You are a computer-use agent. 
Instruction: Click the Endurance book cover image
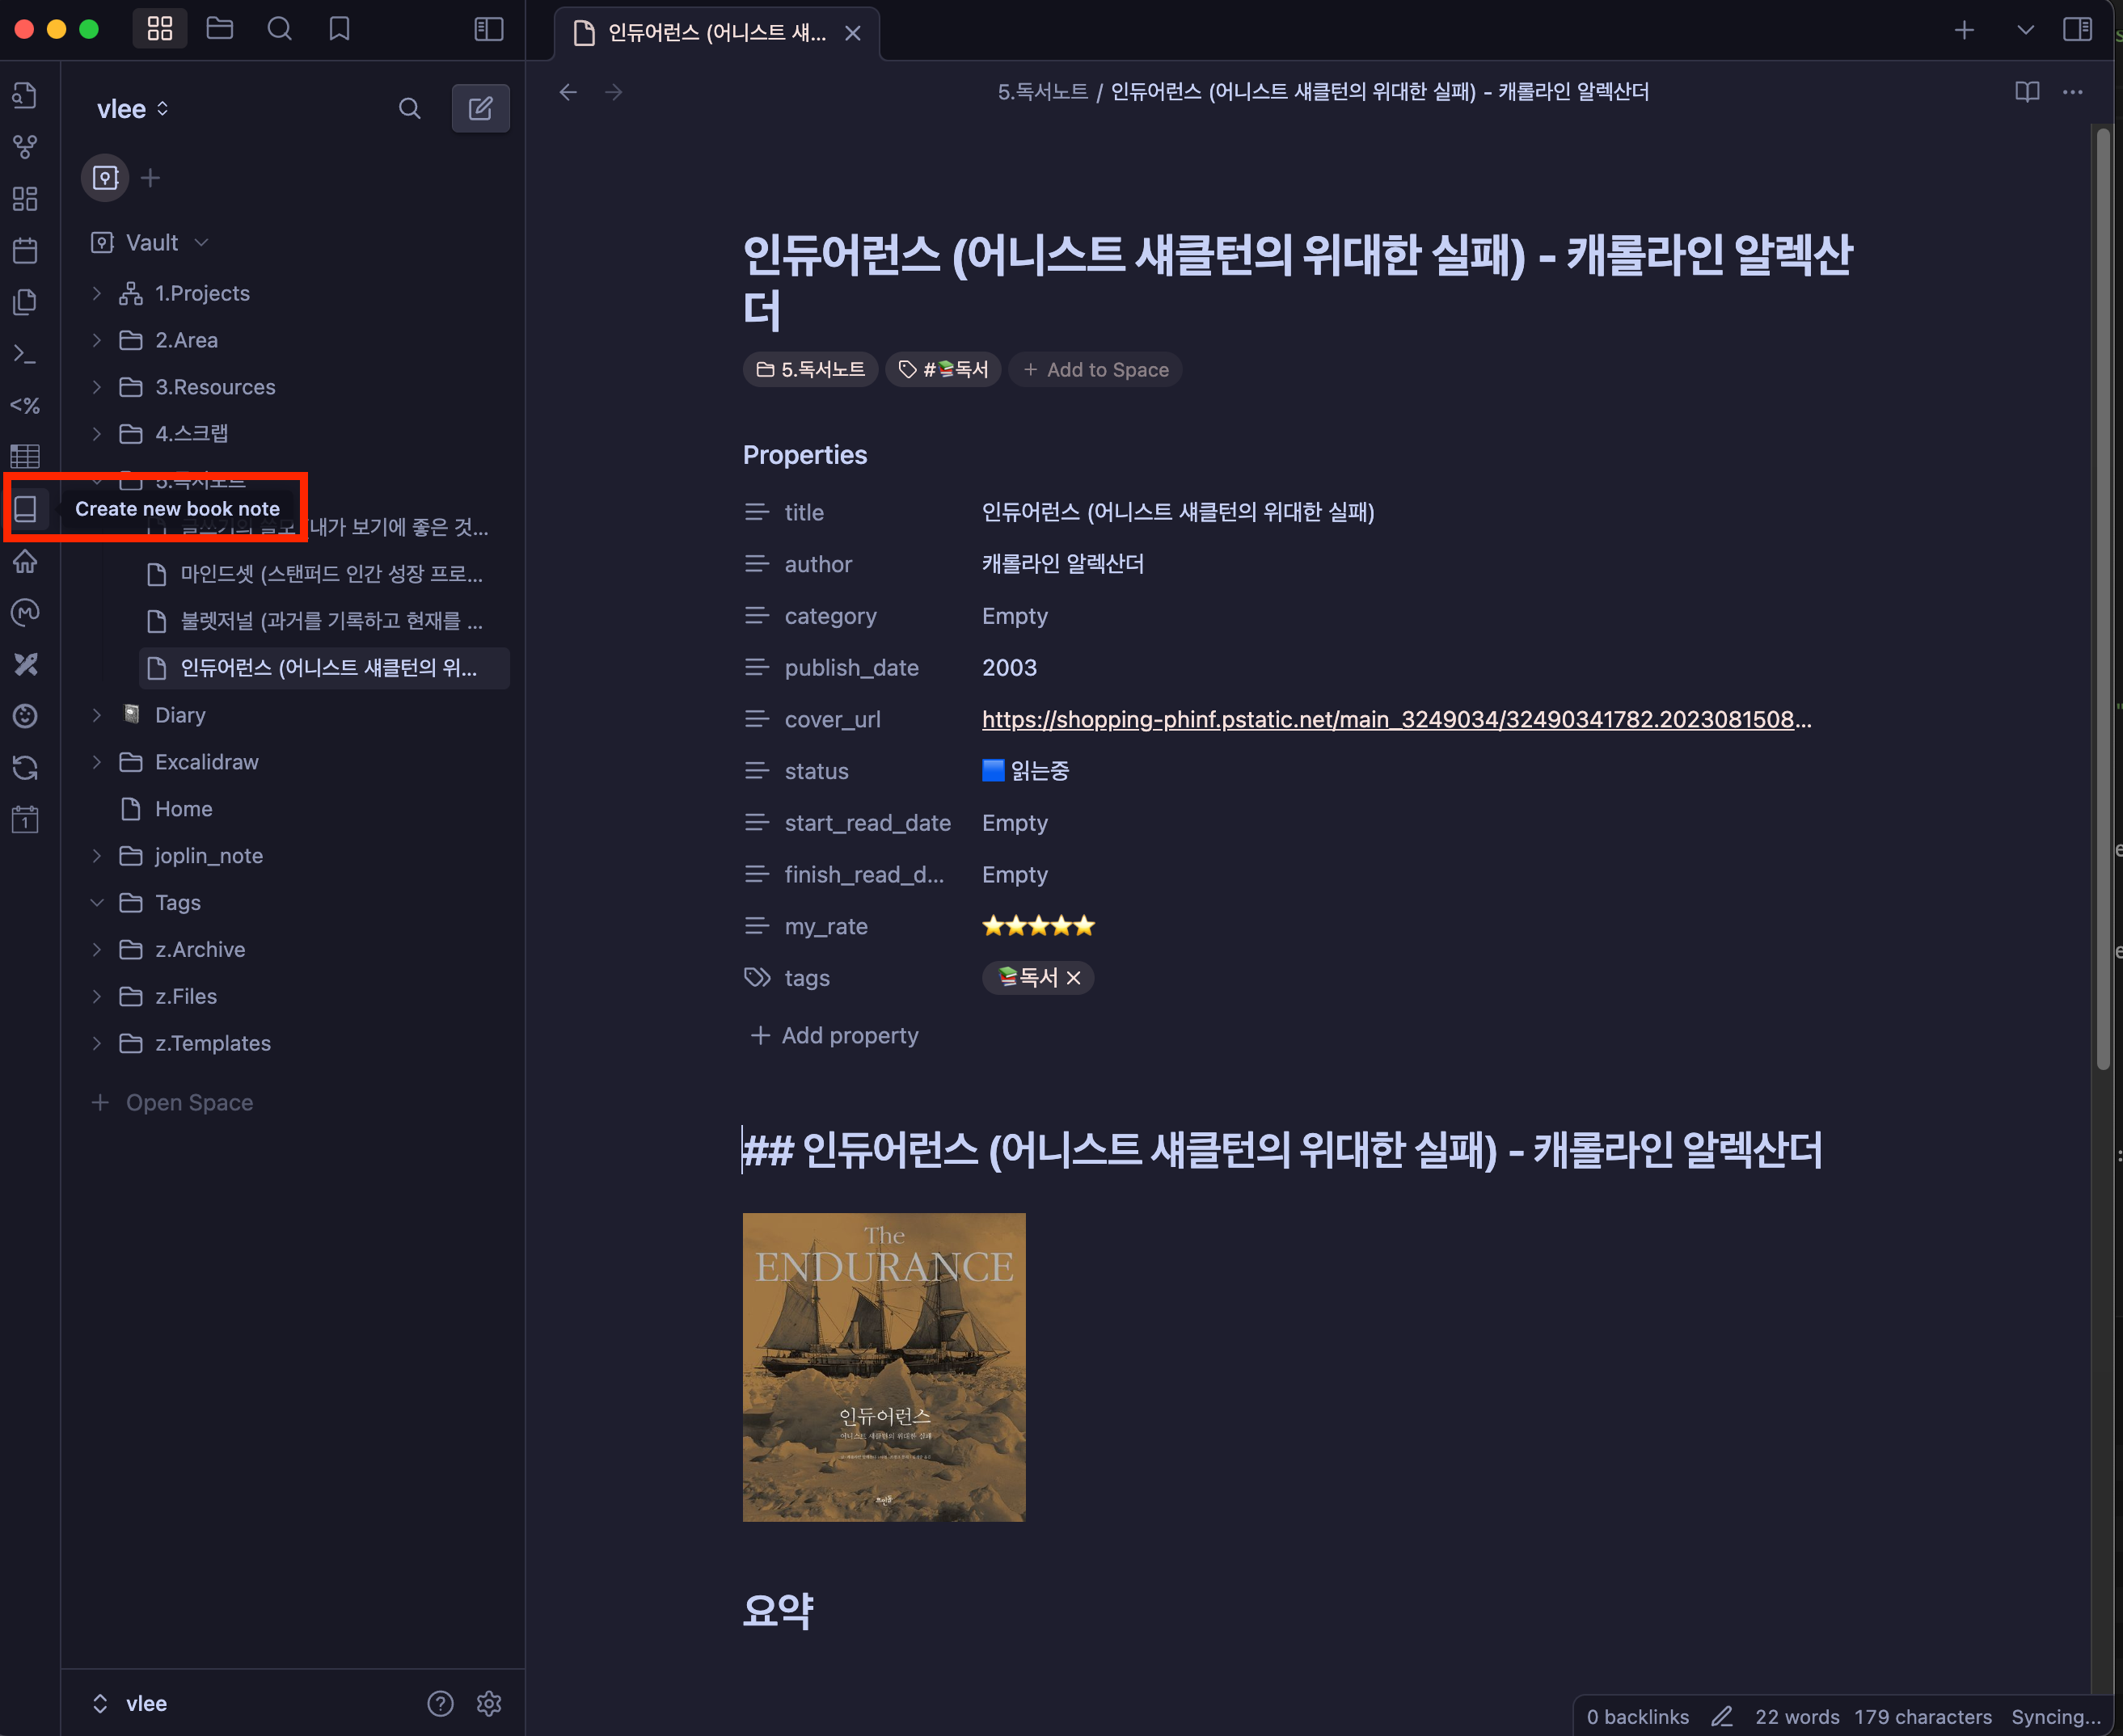[x=884, y=1366]
